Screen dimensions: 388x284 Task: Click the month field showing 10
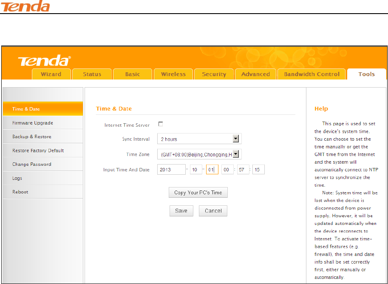tap(196, 170)
